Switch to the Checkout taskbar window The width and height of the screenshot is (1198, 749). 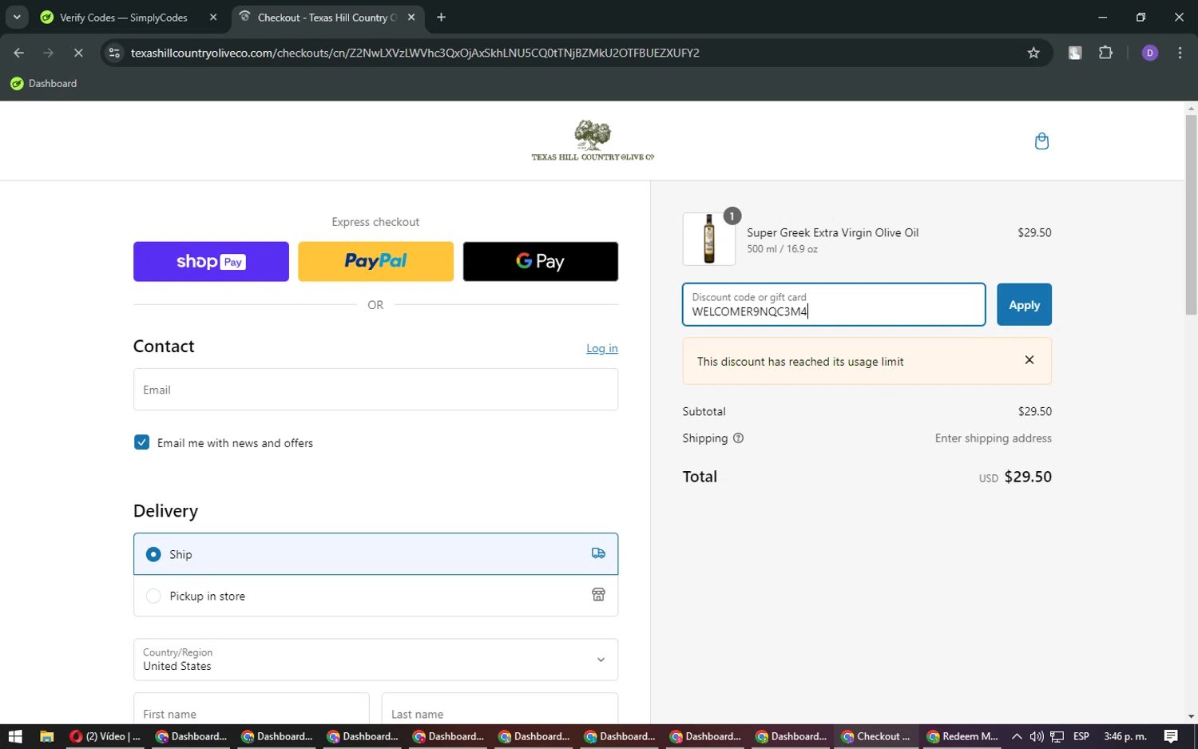click(x=877, y=736)
